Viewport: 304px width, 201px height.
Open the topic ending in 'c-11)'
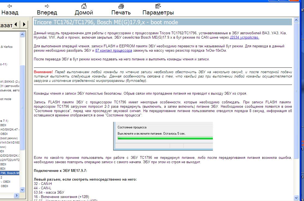coord(4,64)
